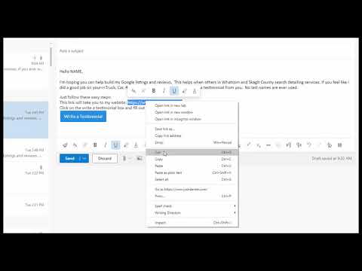Choose Paste from the context menu
Image resolution: width=362 pixels, height=271 pixels.
point(192,166)
